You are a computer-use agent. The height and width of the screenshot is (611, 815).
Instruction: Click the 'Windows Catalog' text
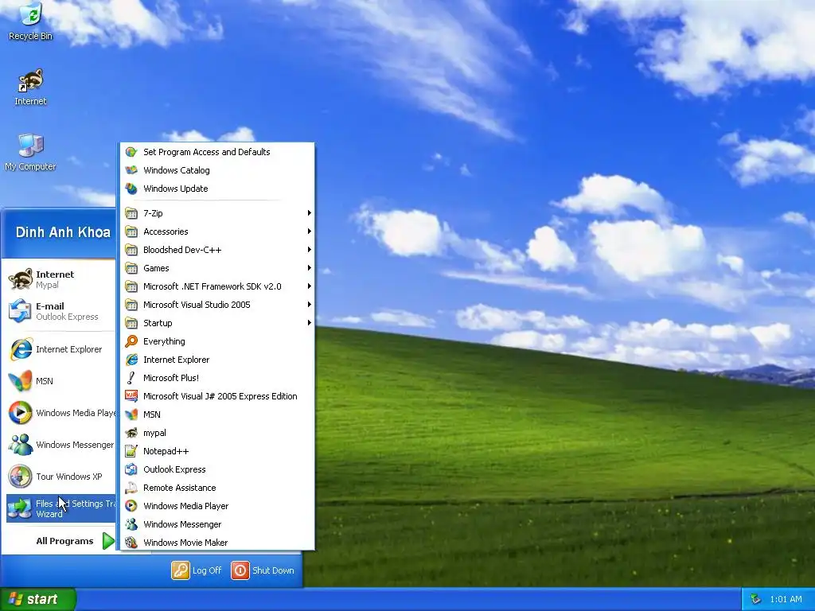tap(176, 170)
